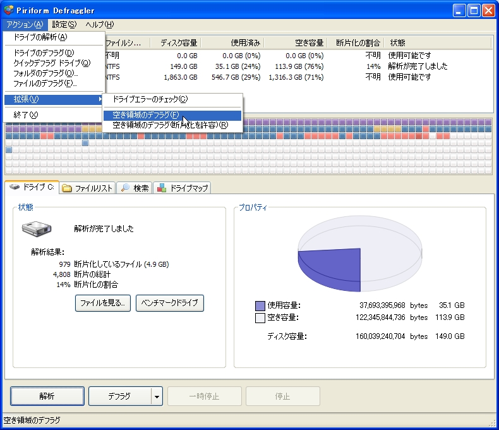Switch to the ドライブ C: tab
This screenshot has height=430, width=499.
[x=32, y=187]
